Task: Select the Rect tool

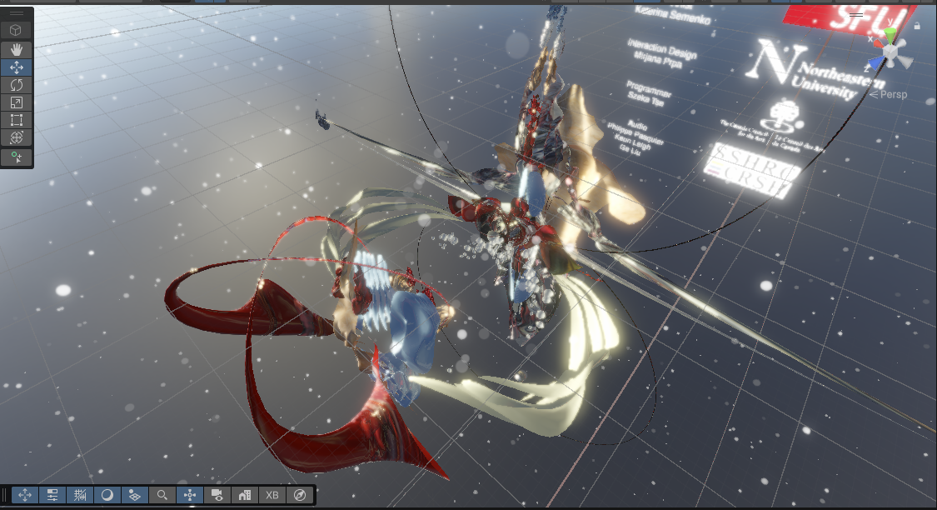Action: [x=16, y=120]
